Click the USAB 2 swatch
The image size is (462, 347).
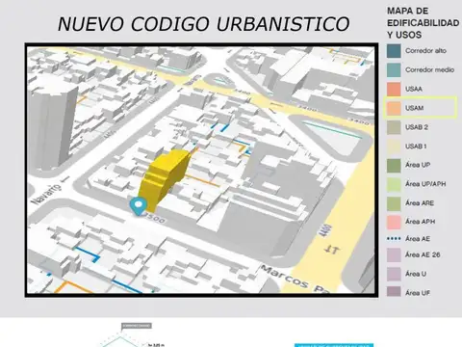pos(394,127)
